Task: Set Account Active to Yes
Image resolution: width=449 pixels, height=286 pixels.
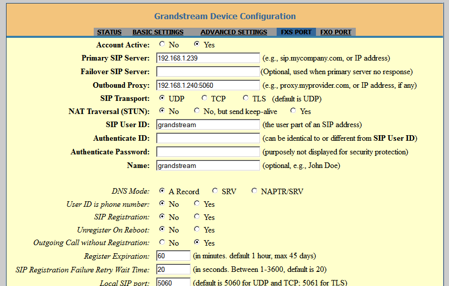Action: pyautogui.click(x=197, y=44)
